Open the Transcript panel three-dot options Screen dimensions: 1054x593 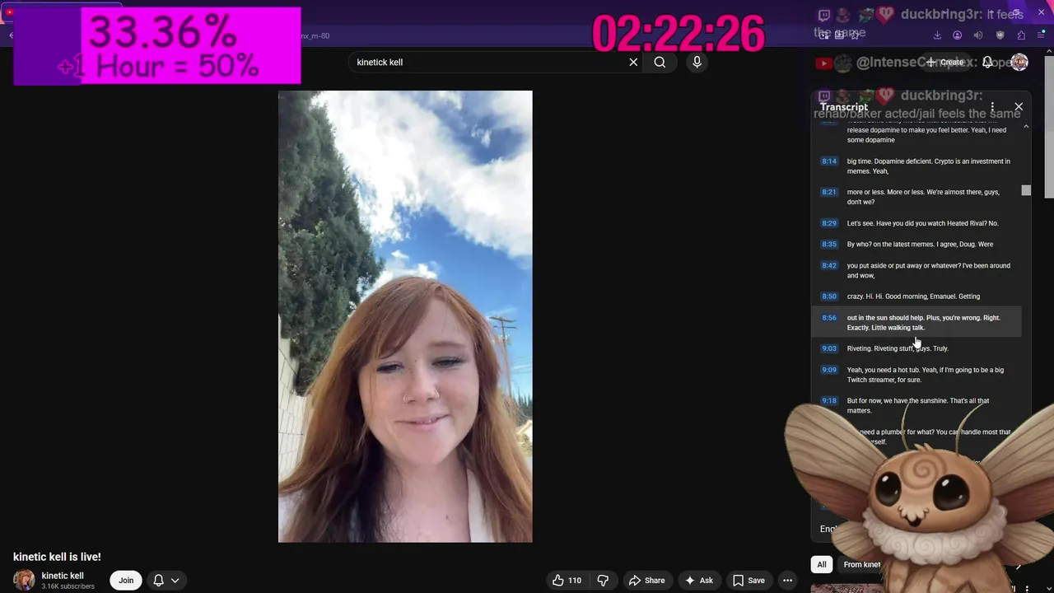pyautogui.click(x=992, y=107)
